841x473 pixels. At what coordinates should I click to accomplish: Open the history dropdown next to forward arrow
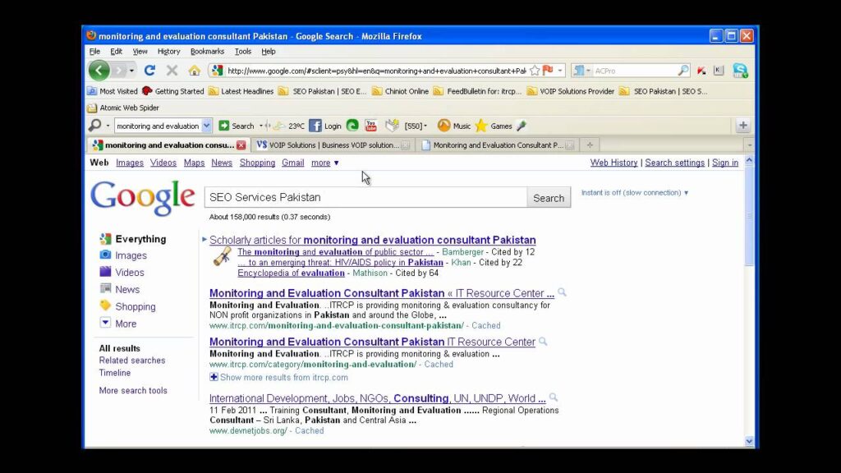click(x=131, y=71)
